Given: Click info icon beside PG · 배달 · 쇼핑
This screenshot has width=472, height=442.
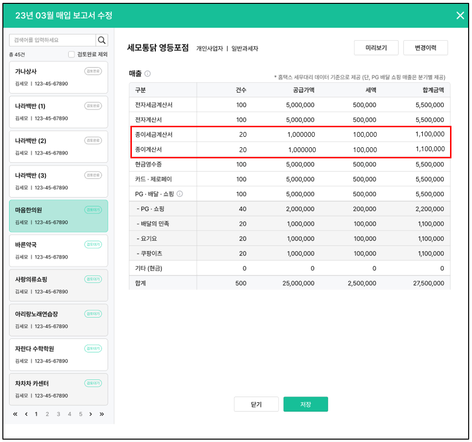Looking at the screenshot, I should click(180, 194).
